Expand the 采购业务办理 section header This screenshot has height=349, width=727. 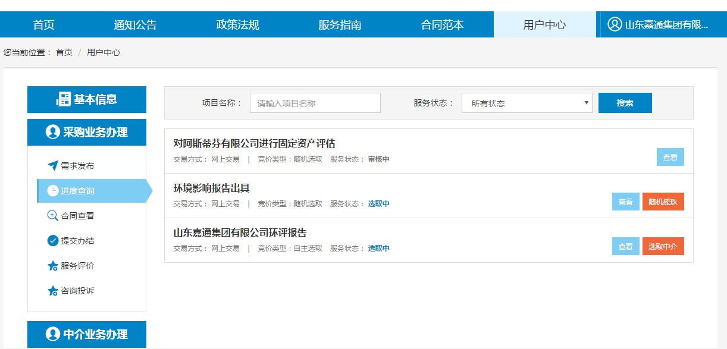pos(87,132)
